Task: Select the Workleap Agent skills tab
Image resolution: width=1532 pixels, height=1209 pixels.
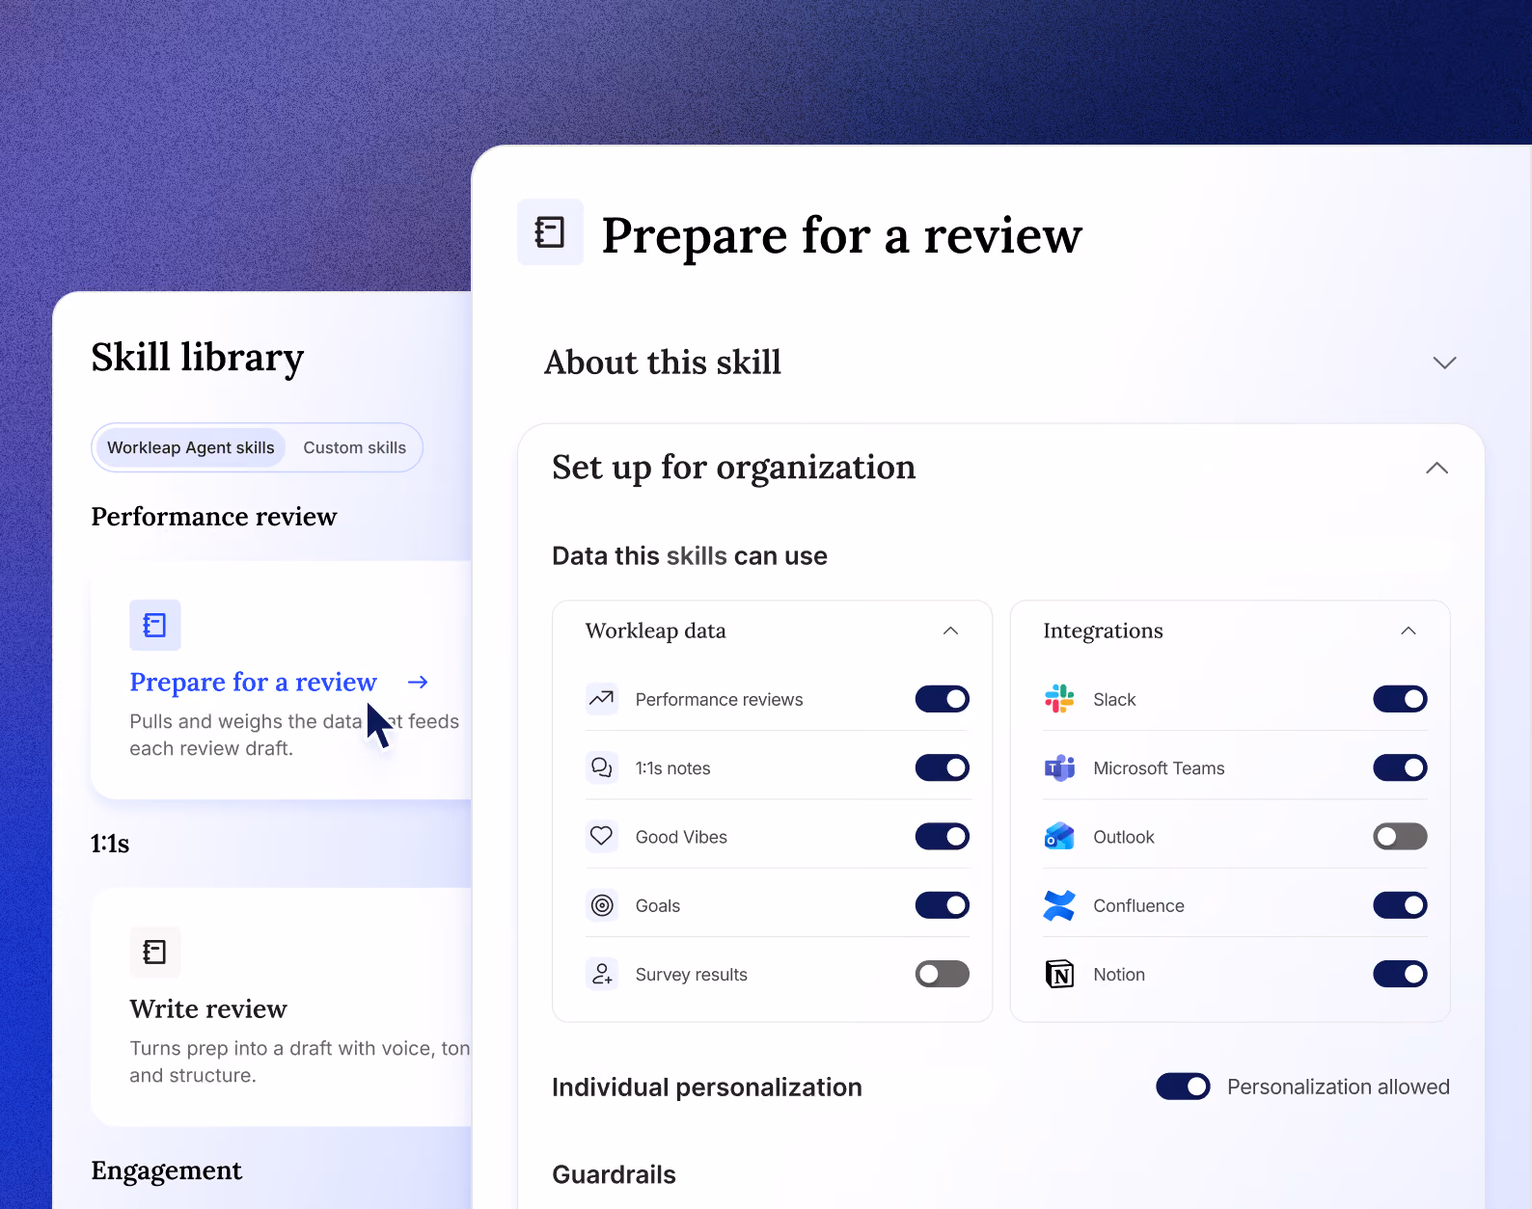Action: [191, 447]
